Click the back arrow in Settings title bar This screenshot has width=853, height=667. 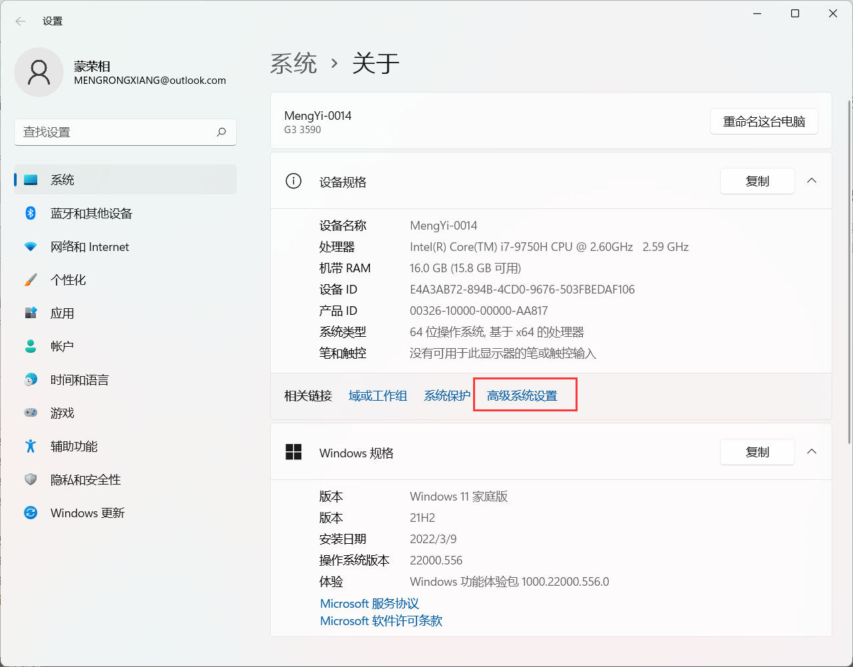21,21
